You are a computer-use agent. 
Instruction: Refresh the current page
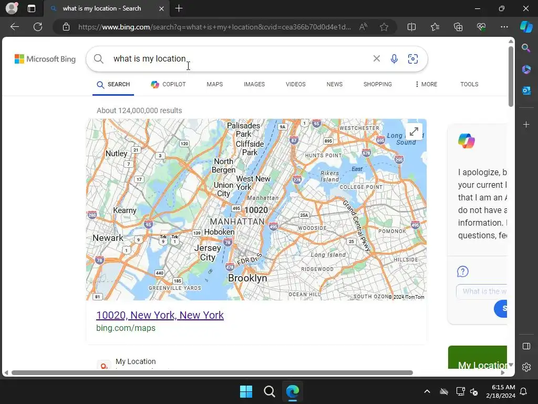38,27
